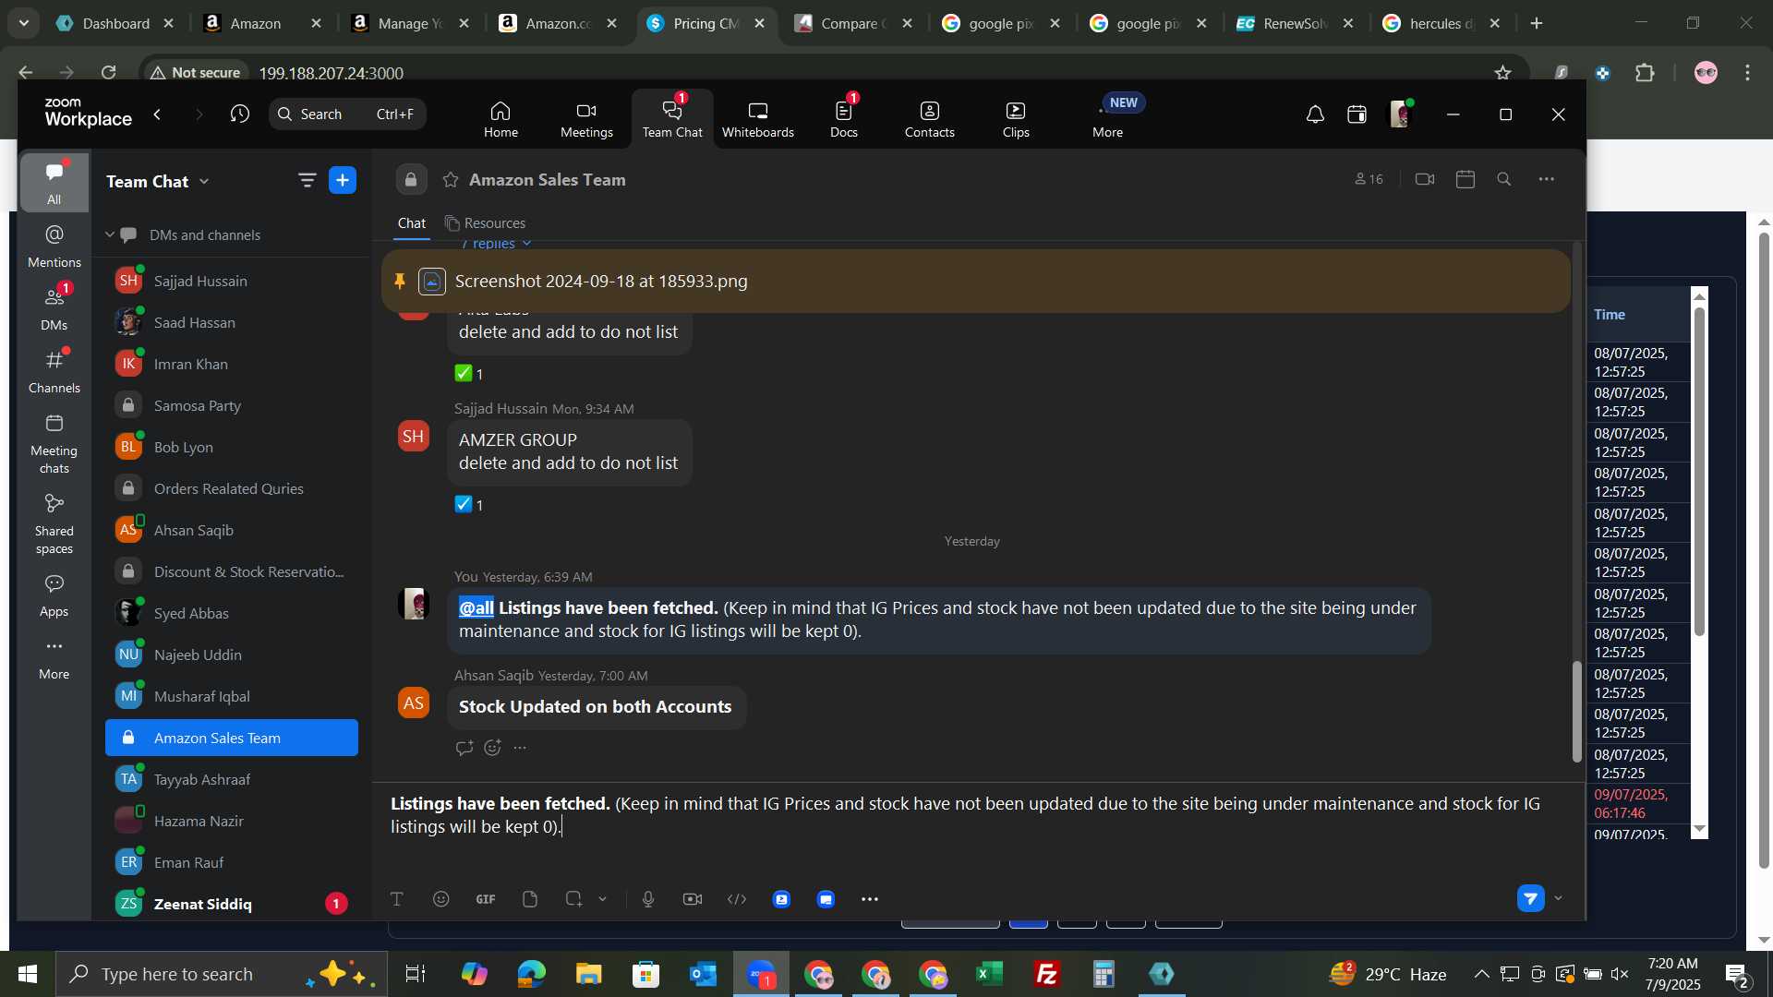Image resolution: width=1773 pixels, height=997 pixels.
Task: Open chat with Zeenat Siddiq
Action: [231, 904]
